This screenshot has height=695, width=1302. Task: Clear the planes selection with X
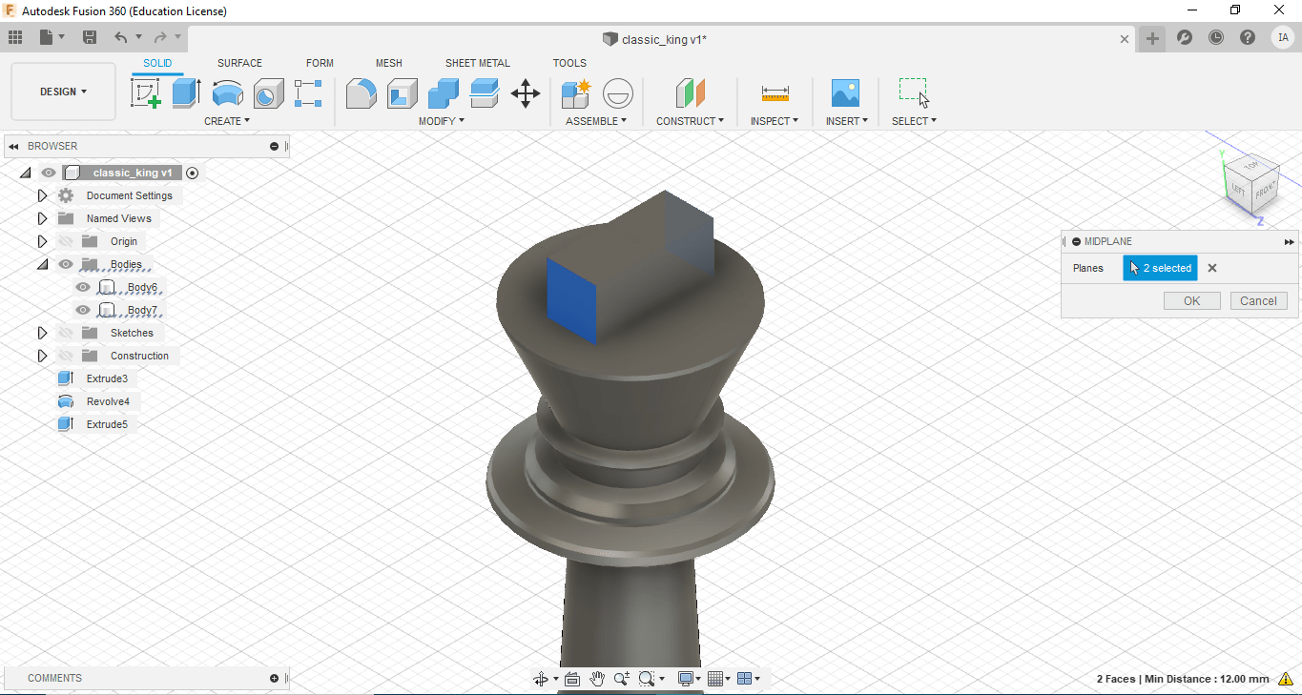pos(1212,268)
